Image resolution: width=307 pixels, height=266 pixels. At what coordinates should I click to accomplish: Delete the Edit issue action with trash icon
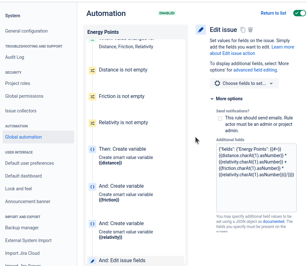(x=251, y=30)
